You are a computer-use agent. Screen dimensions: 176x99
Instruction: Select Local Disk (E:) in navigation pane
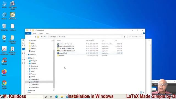click(x=35, y=84)
